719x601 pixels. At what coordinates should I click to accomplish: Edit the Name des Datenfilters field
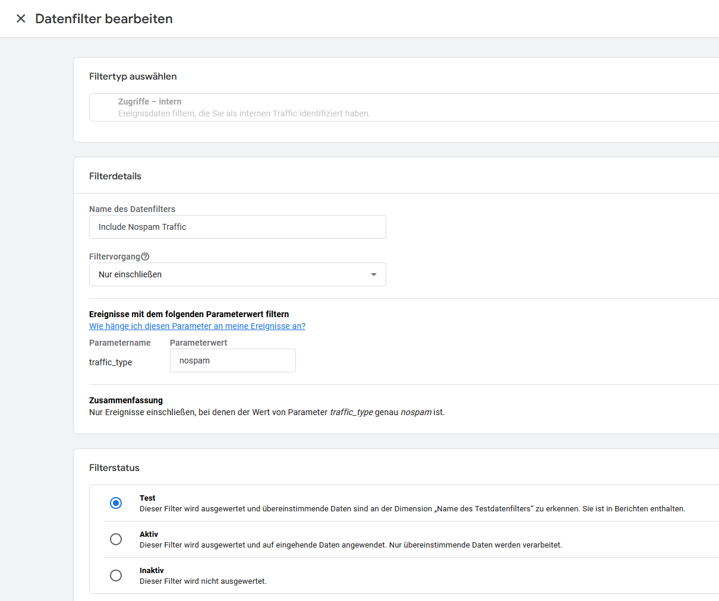pos(238,227)
